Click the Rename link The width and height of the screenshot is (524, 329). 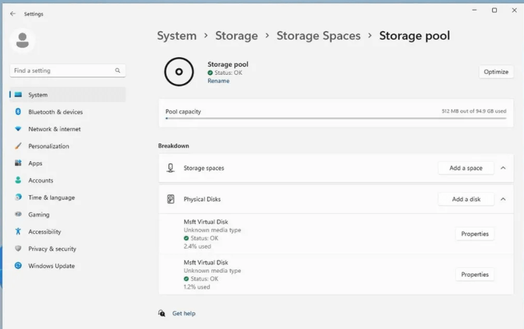[x=219, y=81]
